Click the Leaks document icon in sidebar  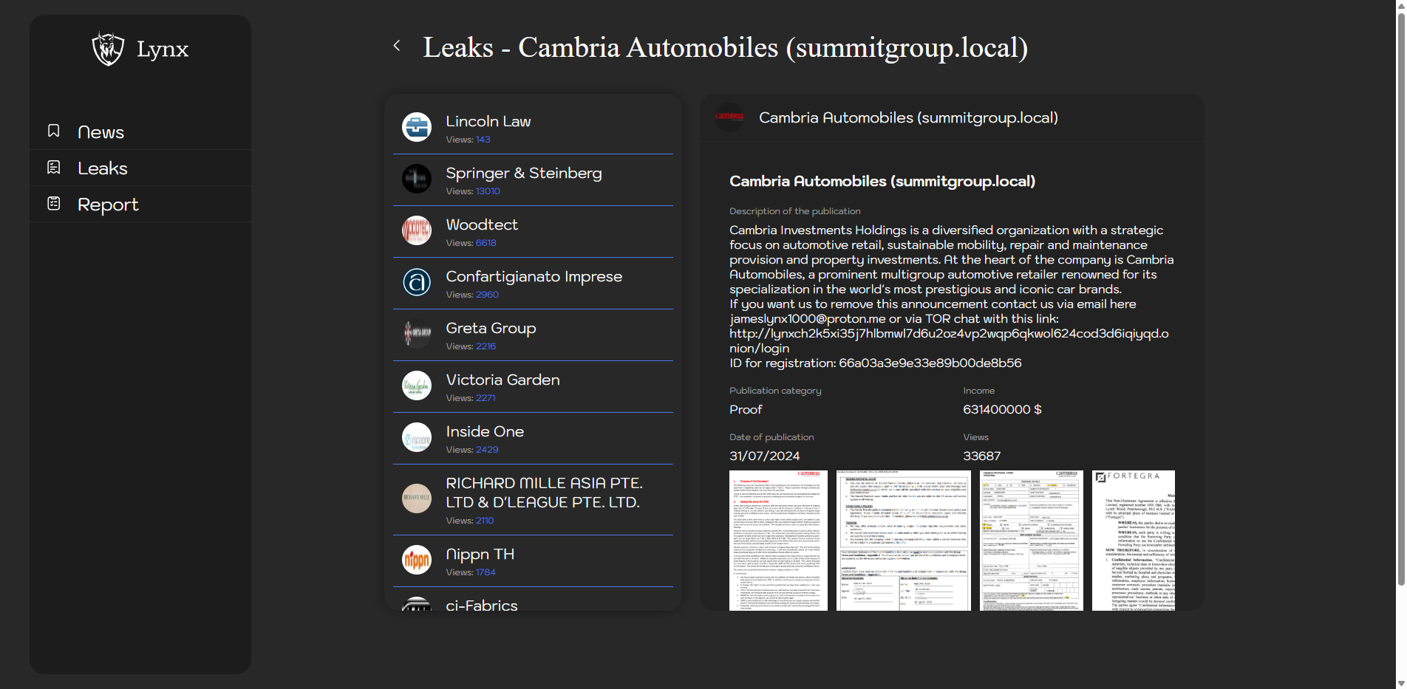coord(54,168)
